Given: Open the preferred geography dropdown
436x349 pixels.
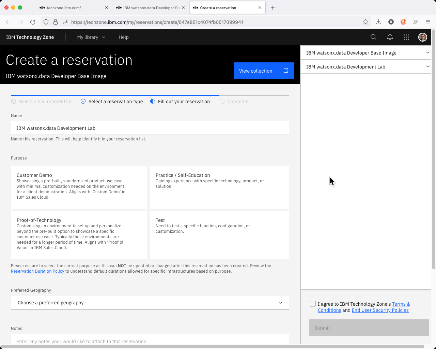Looking at the screenshot, I should (150, 303).
